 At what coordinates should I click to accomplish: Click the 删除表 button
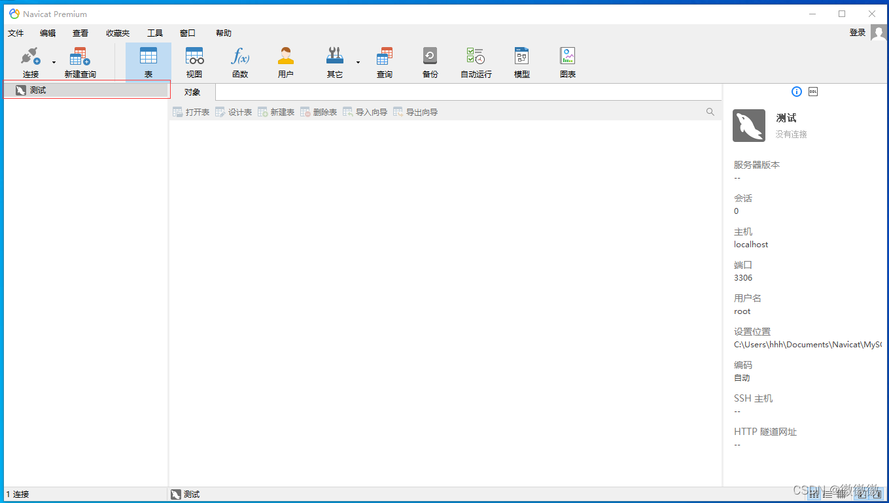tap(319, 113)
